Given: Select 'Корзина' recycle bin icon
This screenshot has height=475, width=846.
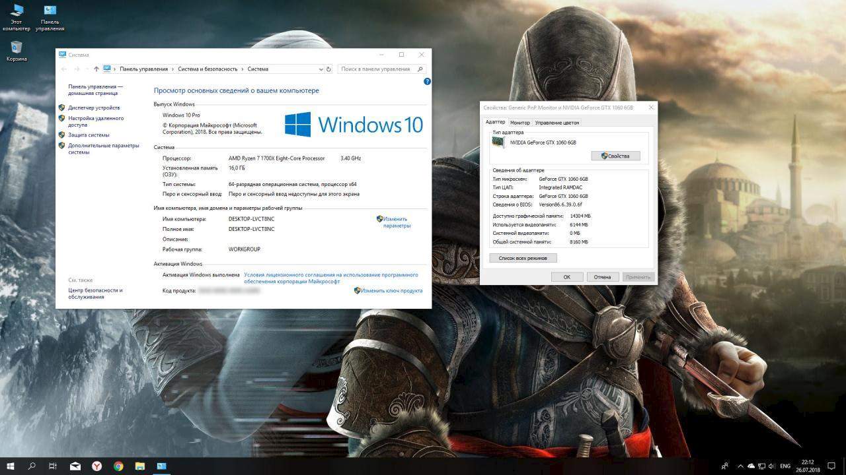Looking at the screenshot, I should 17,51.
